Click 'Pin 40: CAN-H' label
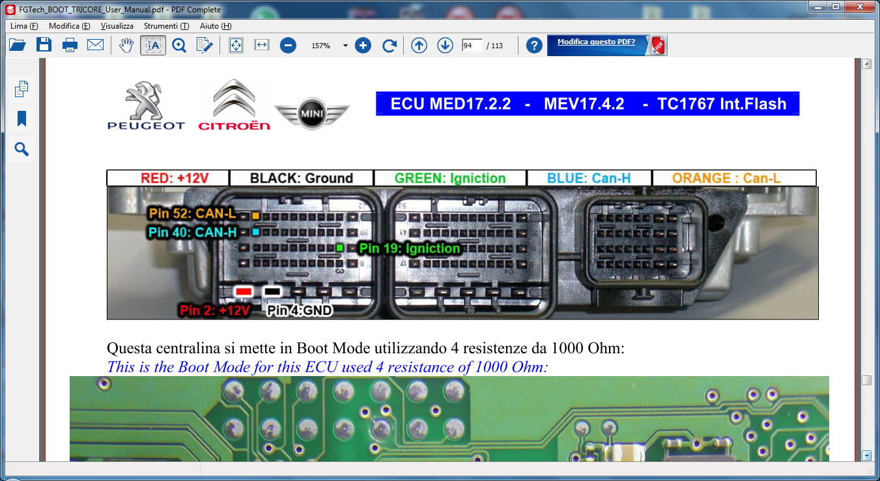880x481 pixels. 192,232
